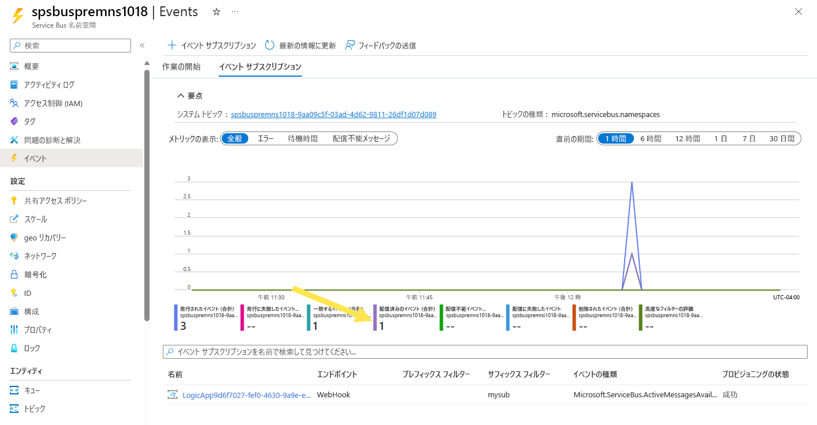Image resolution: width=817 pixels, height=425 pixels.
Task: Click 発行されたイベント legend color bar
Action: point(176,317)
